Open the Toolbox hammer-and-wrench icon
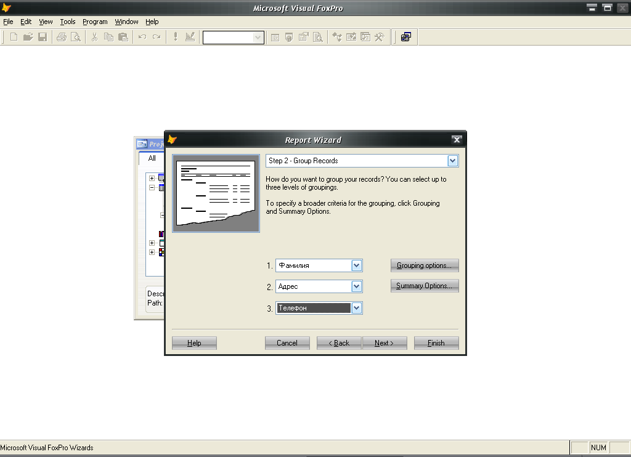This screenshot has height=457, width=631. (x=380, y=38)
